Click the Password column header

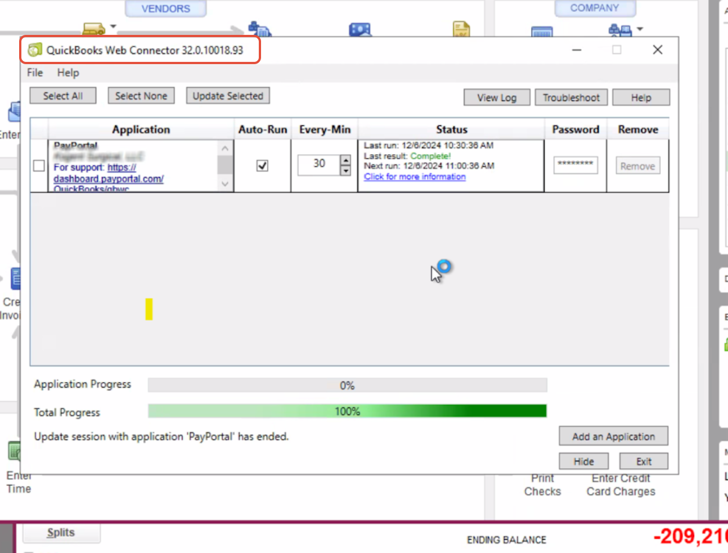coord(576,129)
